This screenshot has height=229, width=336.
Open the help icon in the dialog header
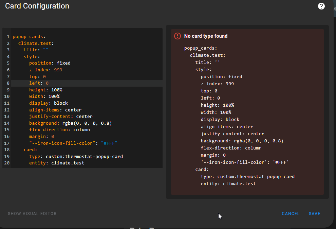tap(321, 6)
